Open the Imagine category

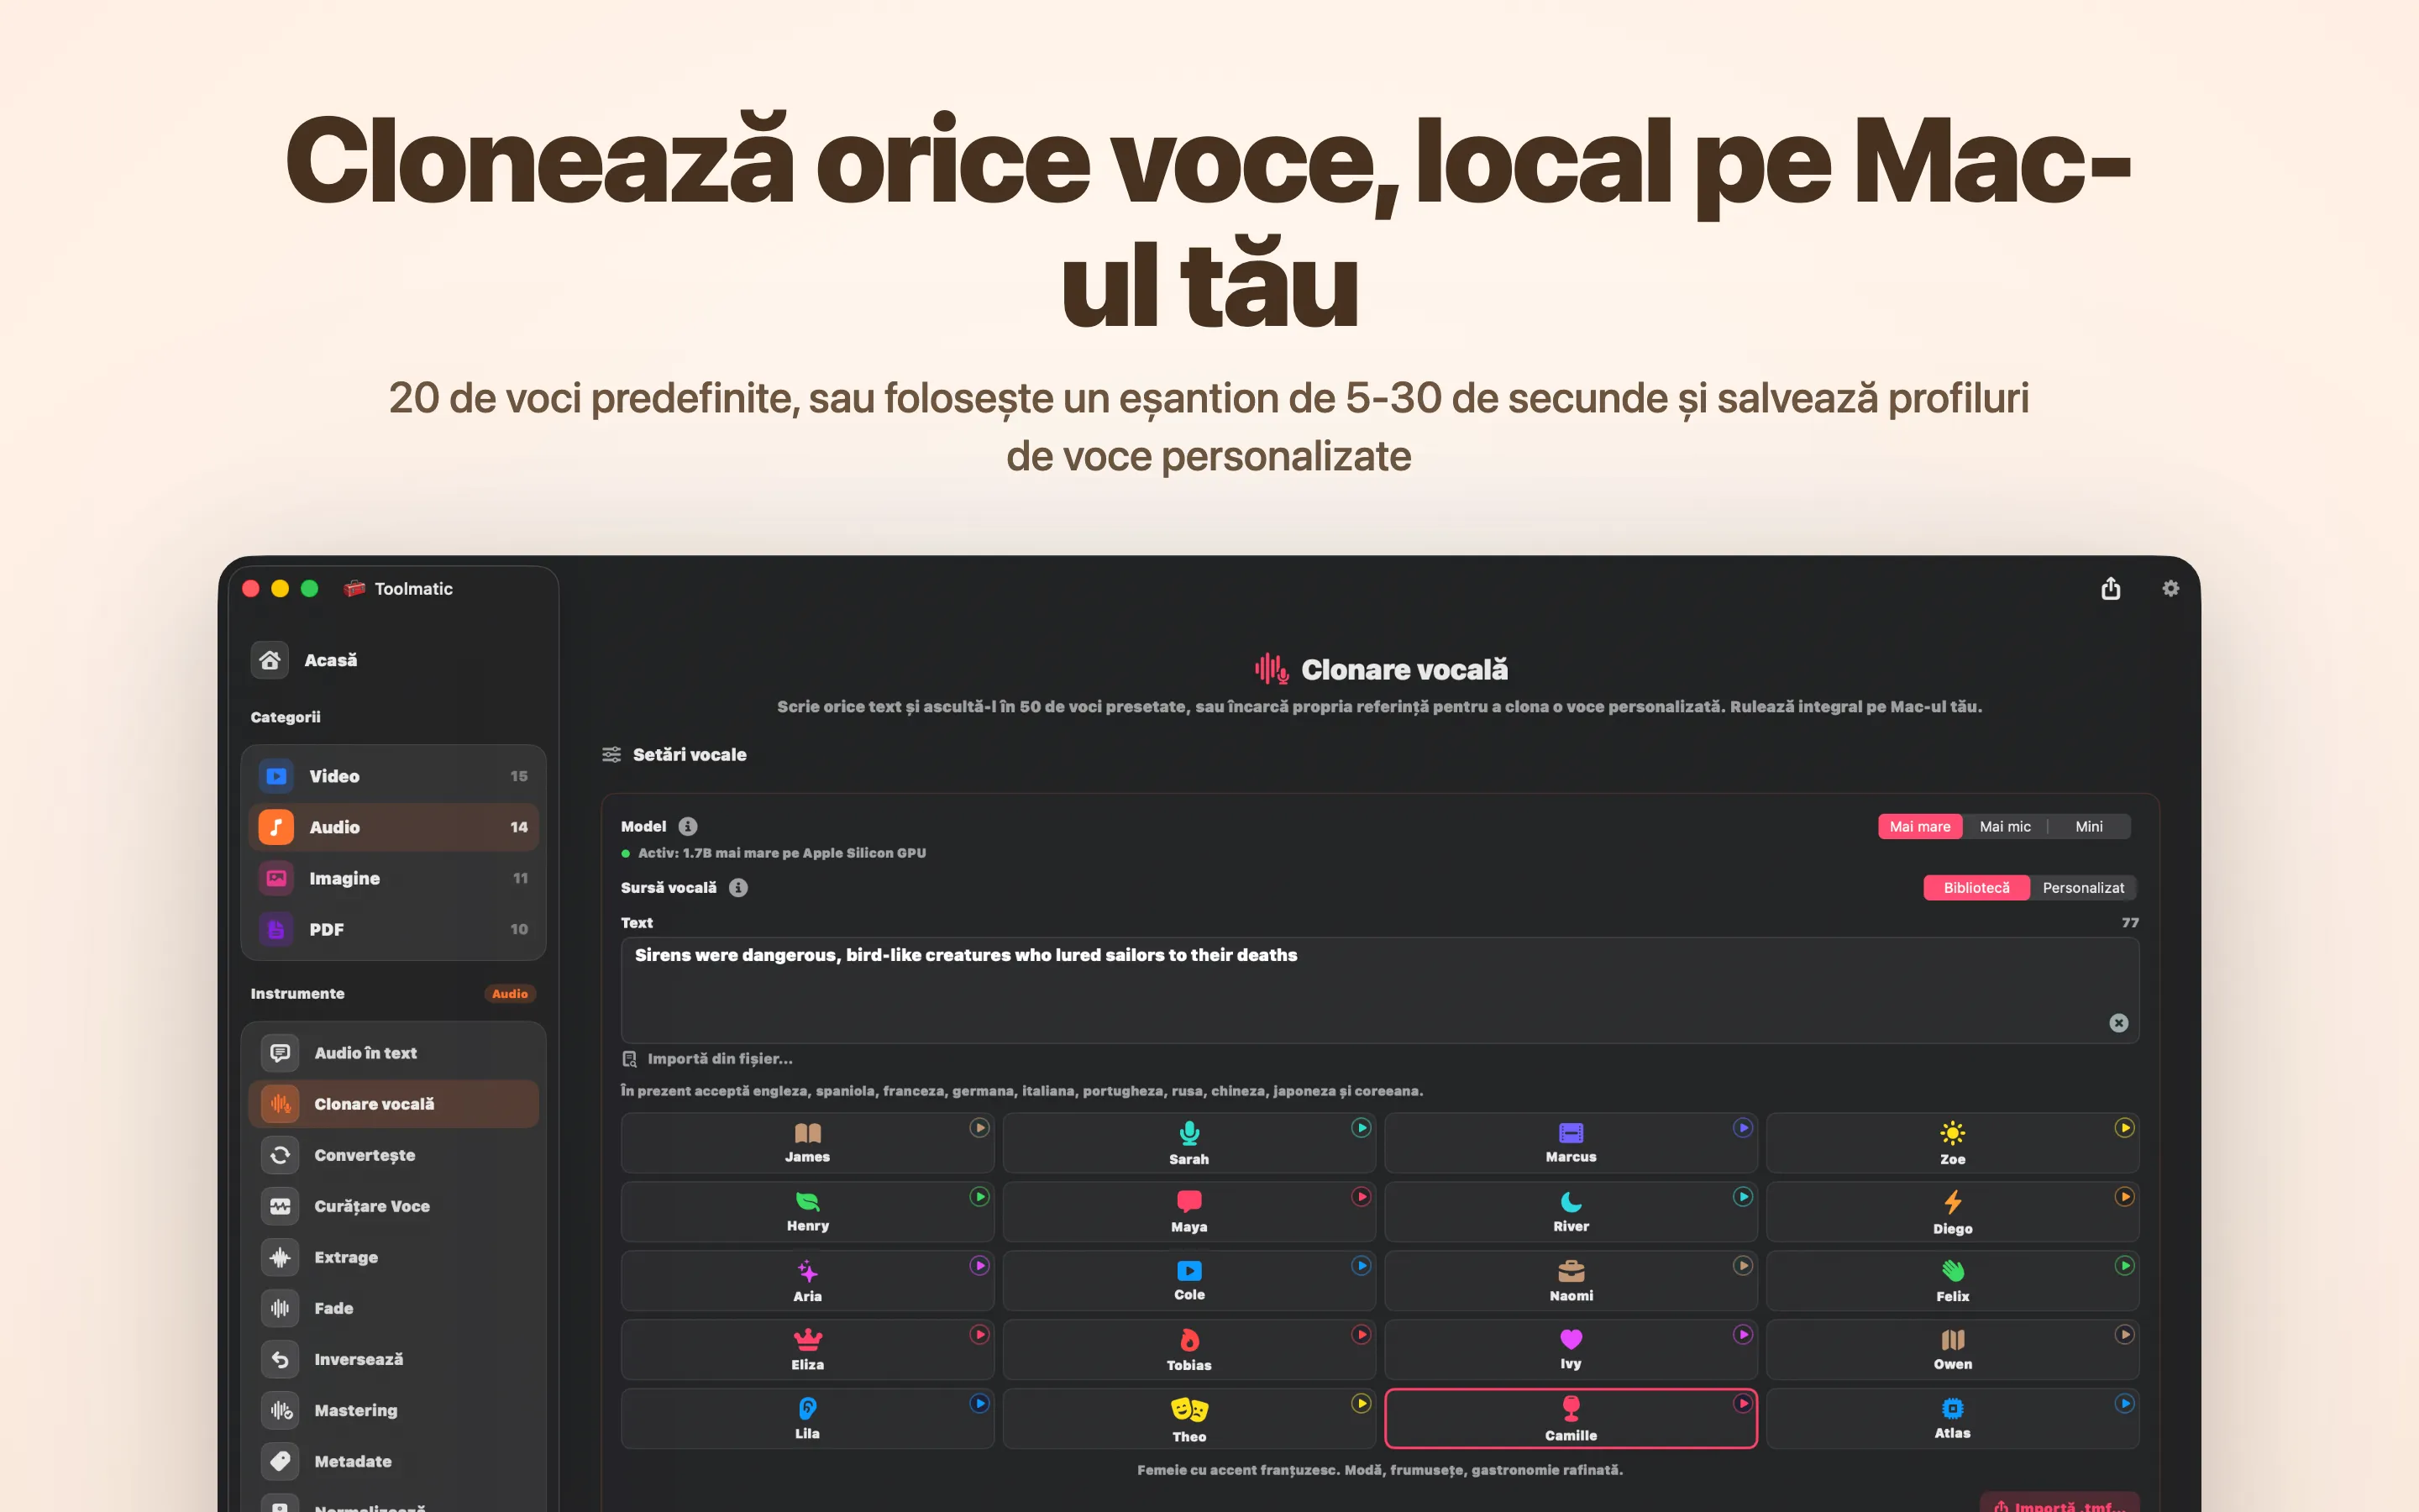point(394,878)
